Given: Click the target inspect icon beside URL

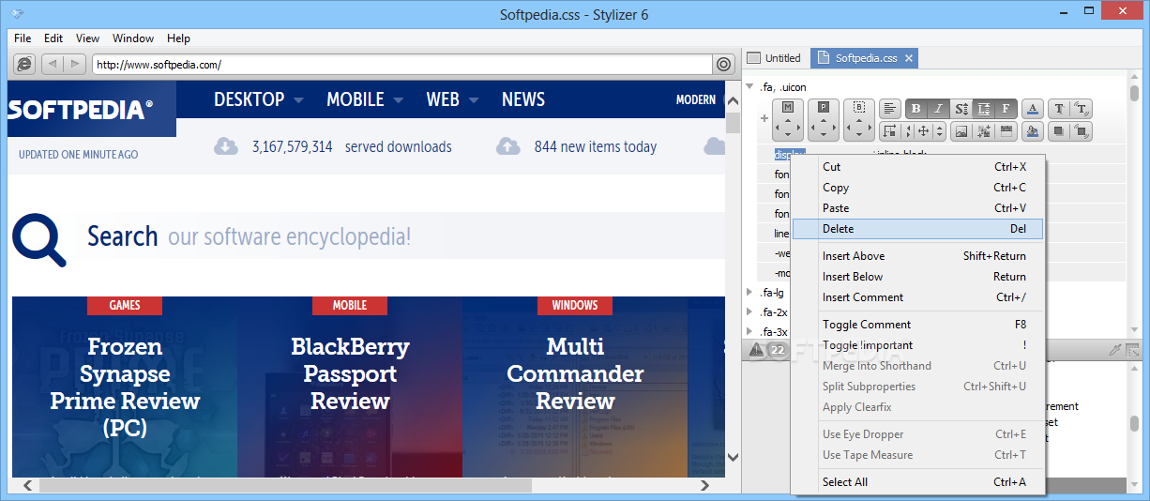Looking at the screenshot, I should coord(724,64).
